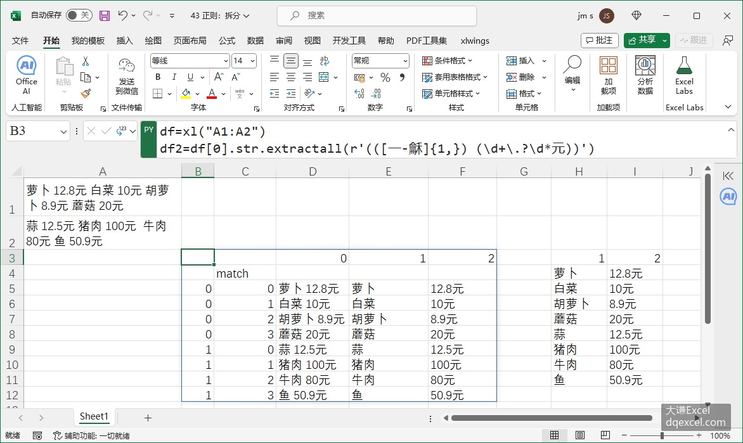
Task: Switch to the 数据 tab
Action: pos(255,41)
